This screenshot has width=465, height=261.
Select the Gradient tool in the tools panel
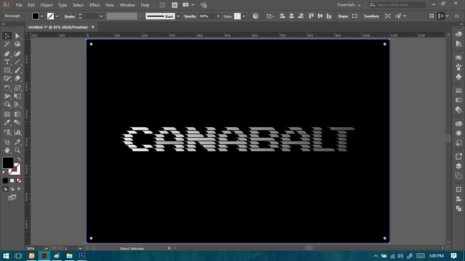click(17, 114)
